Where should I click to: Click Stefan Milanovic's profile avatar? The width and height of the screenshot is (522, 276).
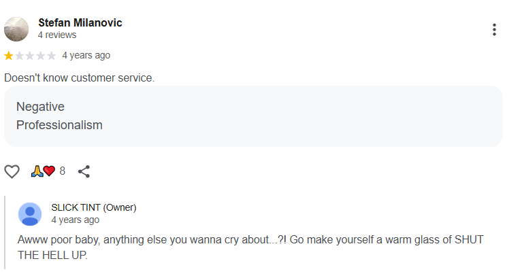pos(16,29)
